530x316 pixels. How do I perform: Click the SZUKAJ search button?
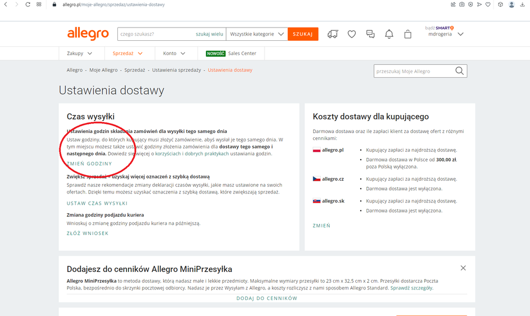pyautogui.click(x=303, y=34)
